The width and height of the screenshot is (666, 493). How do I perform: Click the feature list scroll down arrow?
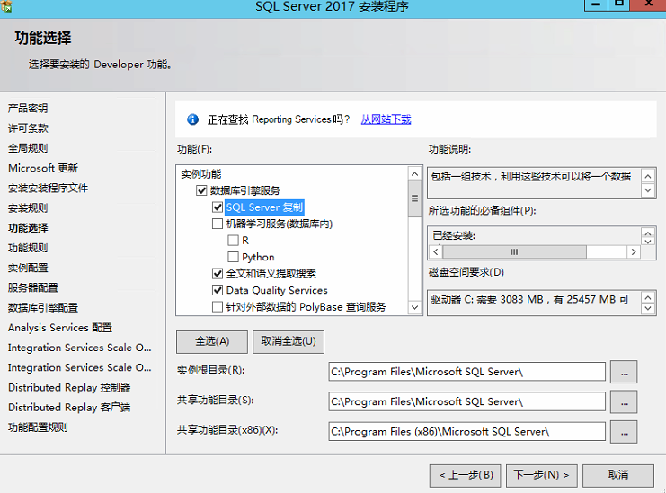coord(415,307)
